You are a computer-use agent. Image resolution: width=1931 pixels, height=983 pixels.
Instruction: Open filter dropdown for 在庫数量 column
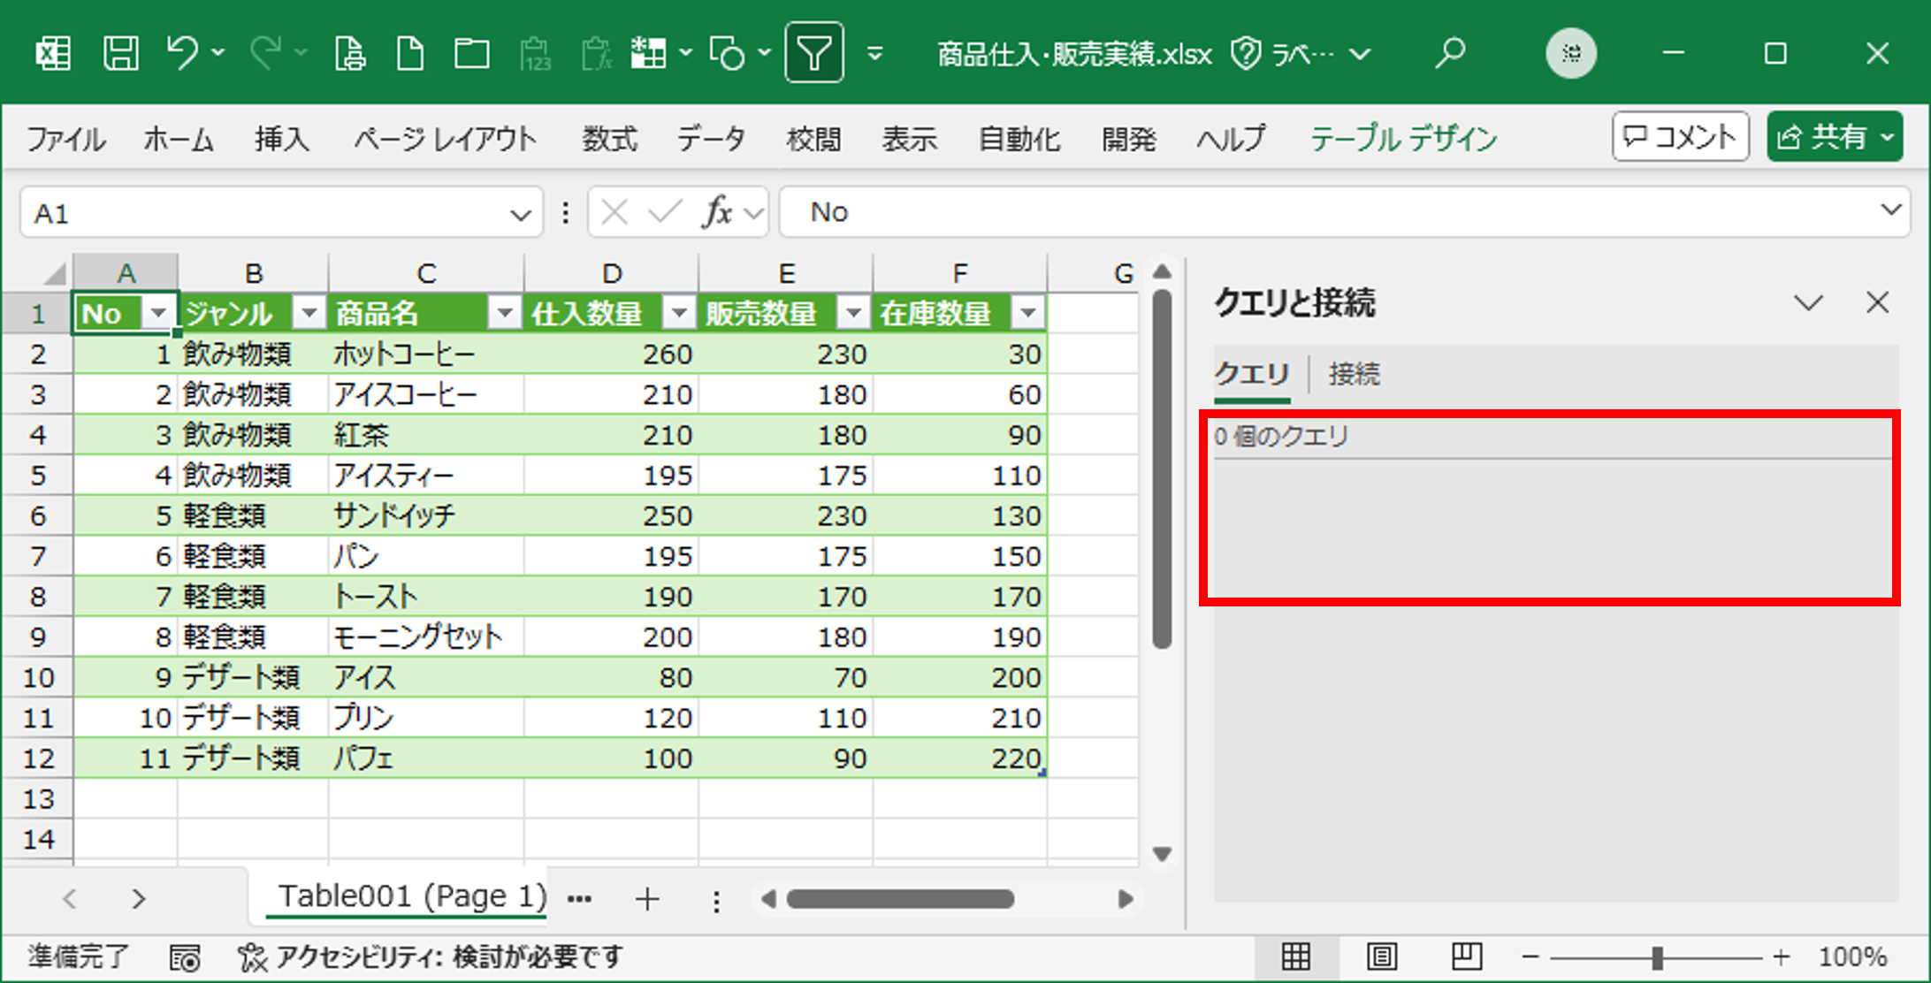click(1028, 313)
